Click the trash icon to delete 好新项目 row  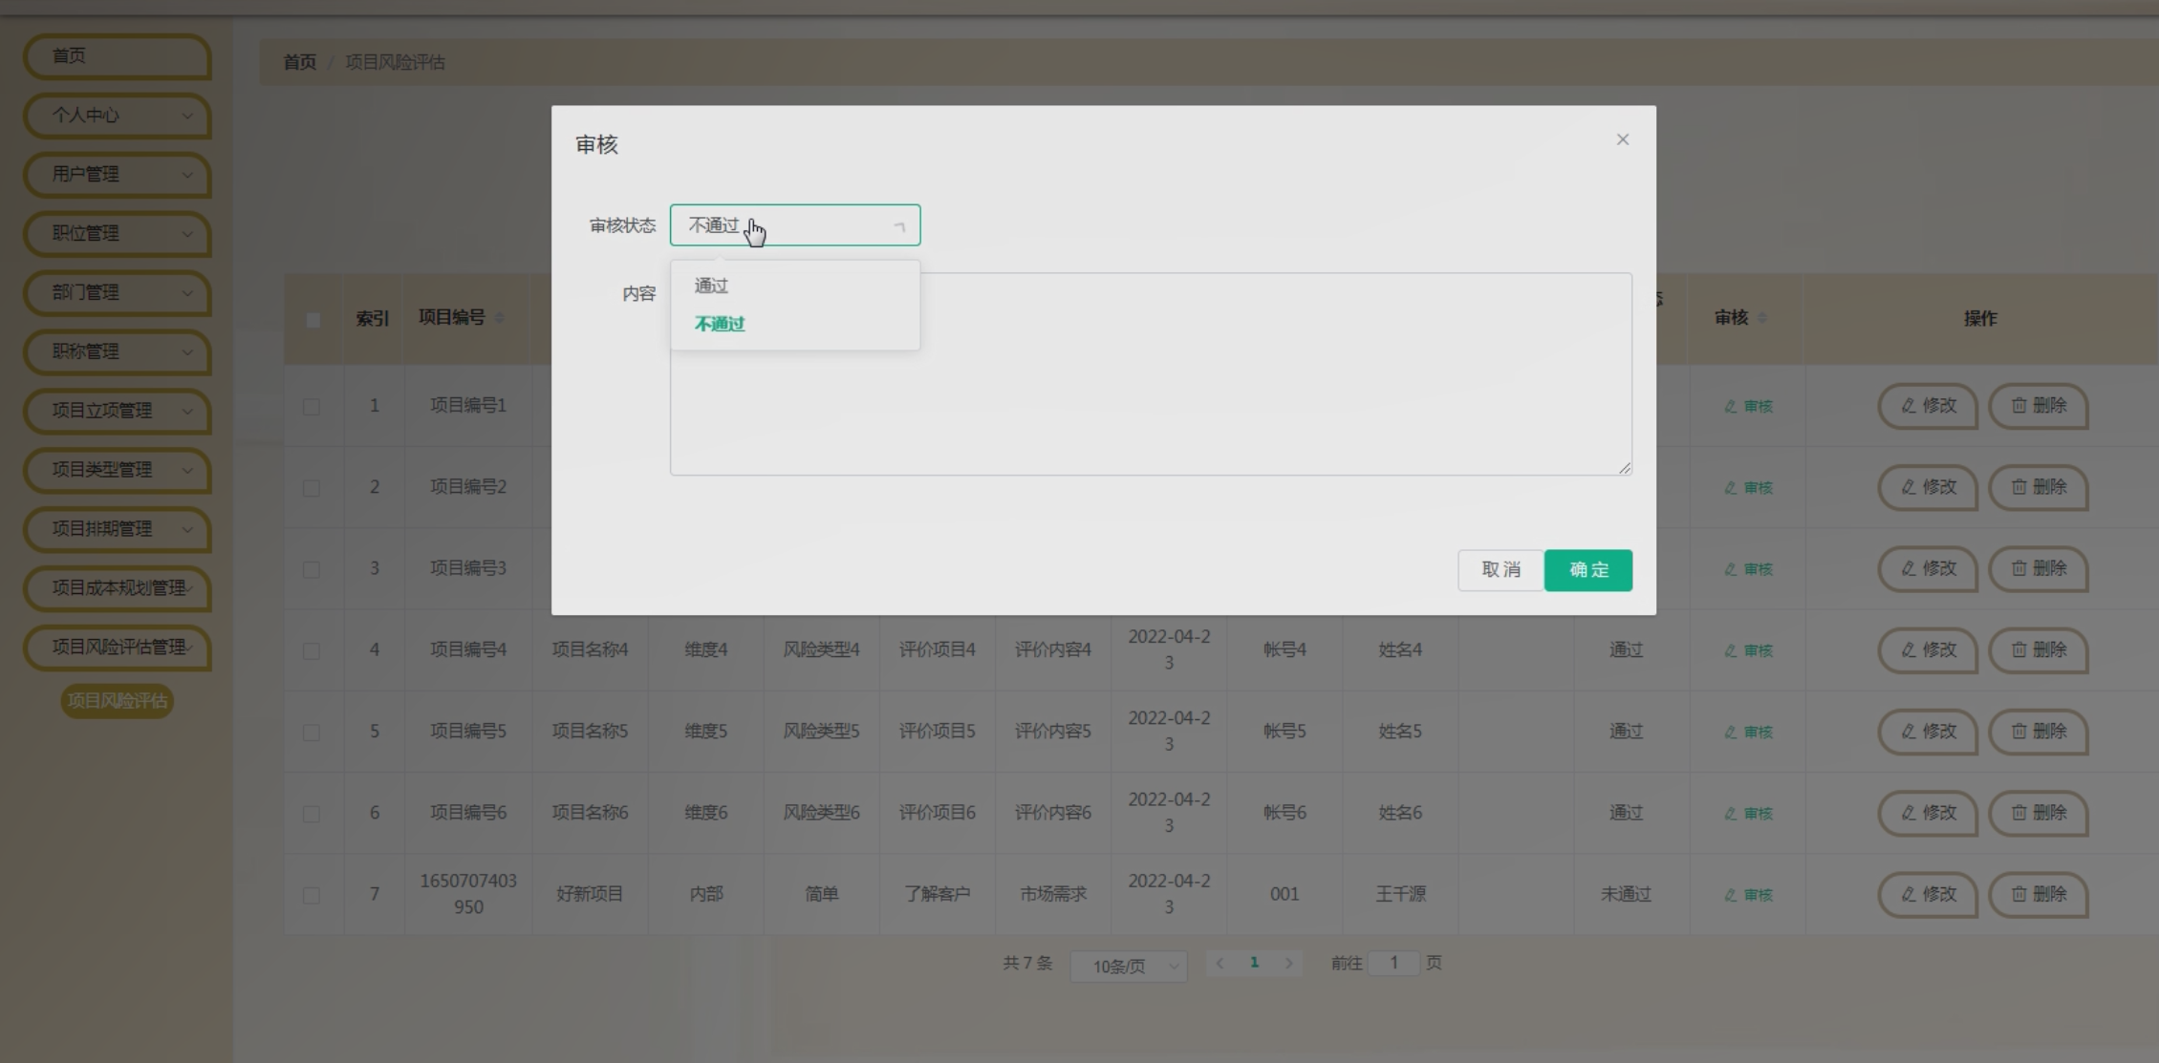pos(2018,895)
